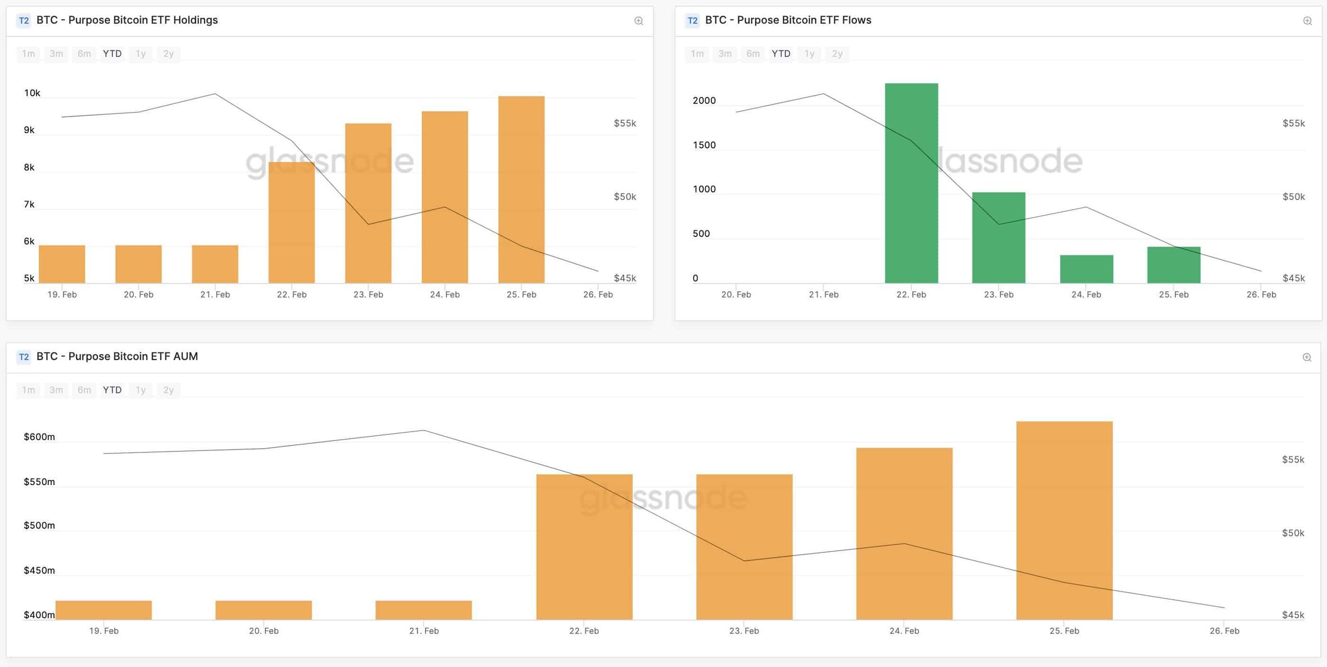Choose YTD range in Holdings chart
Image resolution: width=1327 pixels, height=667 pixels.
[112, 54]
